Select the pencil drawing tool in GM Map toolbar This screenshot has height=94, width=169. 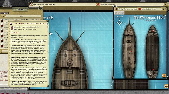(119, 13)
